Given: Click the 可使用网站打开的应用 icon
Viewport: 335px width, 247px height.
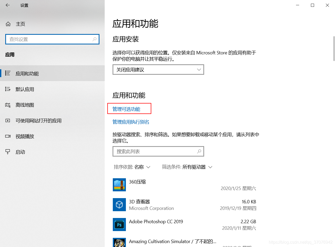Looking at the screenshot, I should click(x=8, y=120).
